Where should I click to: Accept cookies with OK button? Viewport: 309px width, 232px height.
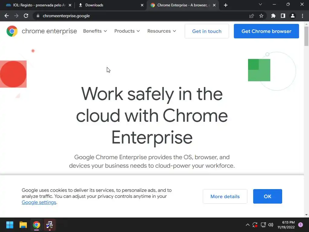coord(267,196)
